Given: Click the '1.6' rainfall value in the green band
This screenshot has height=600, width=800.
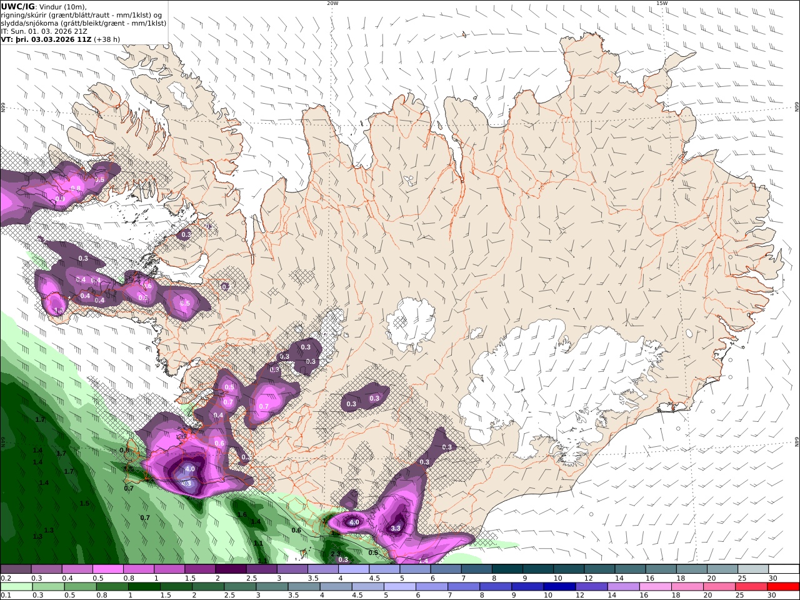Looking at the screenshot, I should (x=242, y=514).
